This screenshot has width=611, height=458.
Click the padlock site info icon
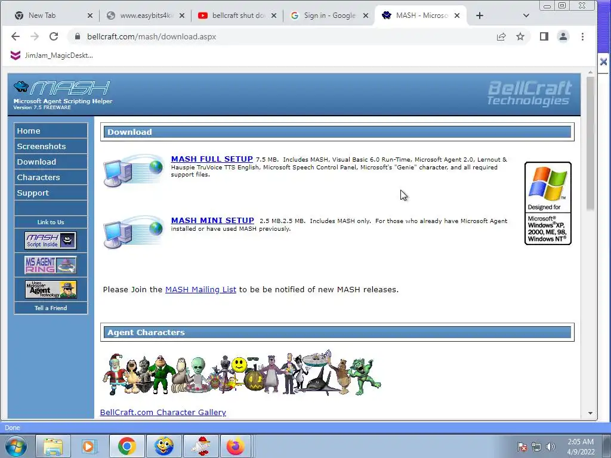pos(78,36)
